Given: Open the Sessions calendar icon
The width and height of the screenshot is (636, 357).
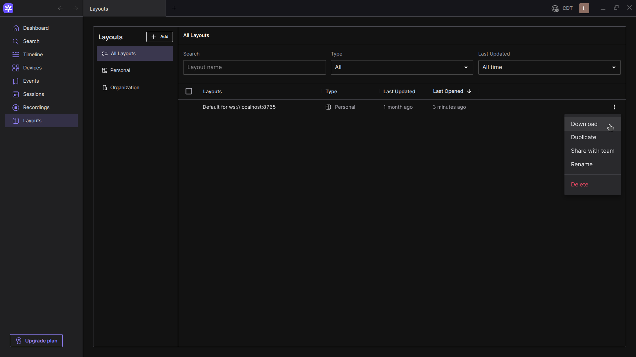Looking at the screenshot, I should click(x=16, y=94).
